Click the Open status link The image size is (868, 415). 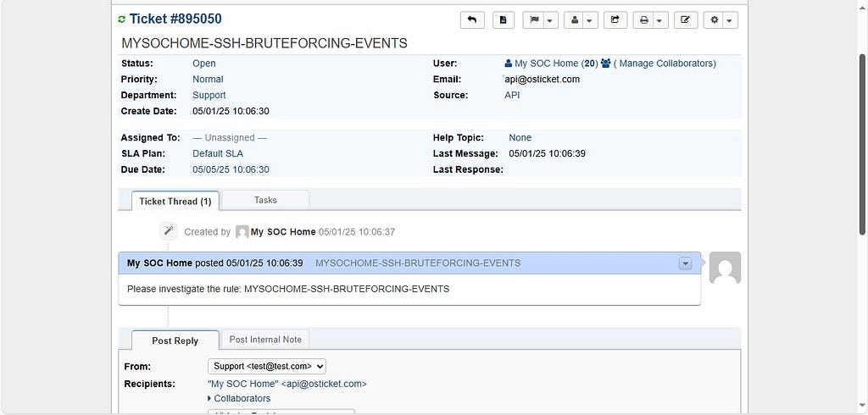click(x=204, y=64)
